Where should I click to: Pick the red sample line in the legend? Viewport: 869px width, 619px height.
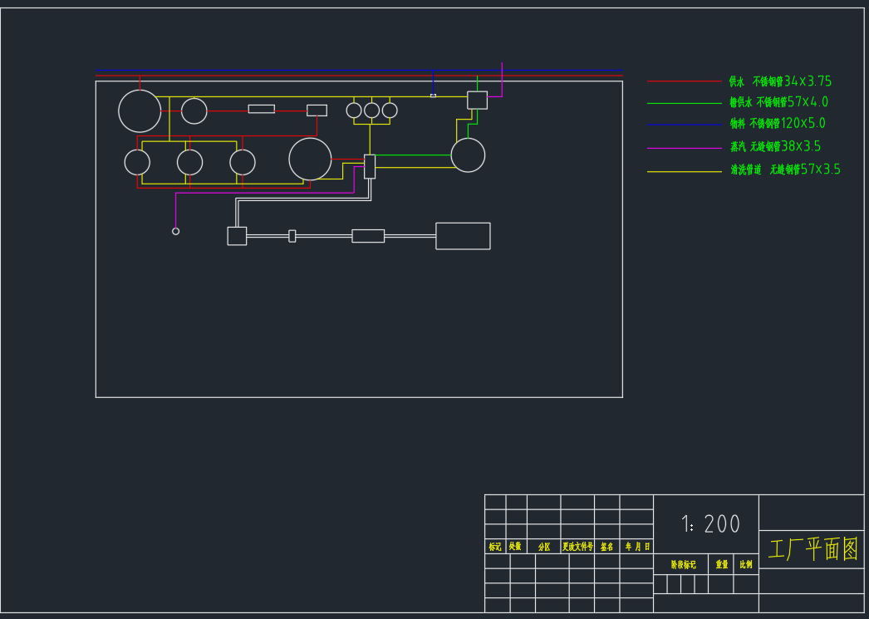pos(685,81)
